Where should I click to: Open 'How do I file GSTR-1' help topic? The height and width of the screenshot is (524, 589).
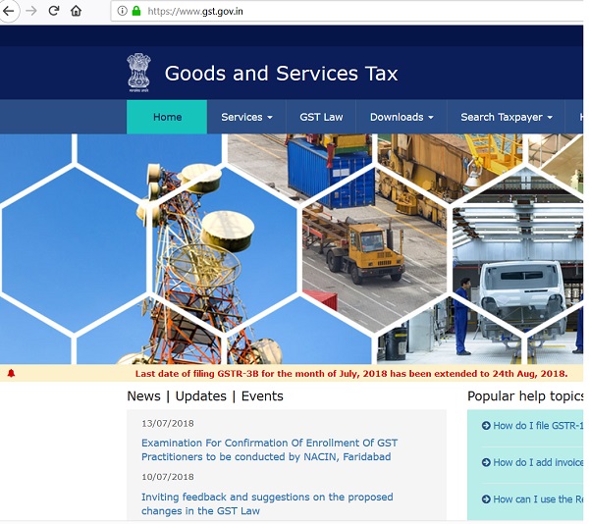pyautogui.click(x=538, y=426)
